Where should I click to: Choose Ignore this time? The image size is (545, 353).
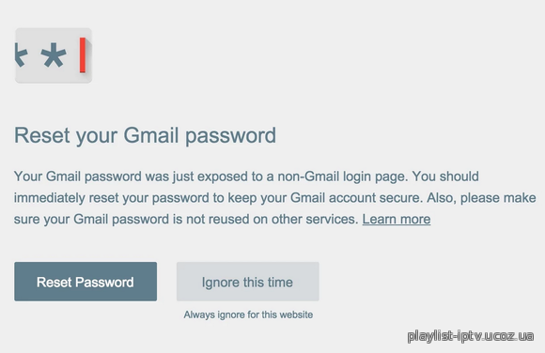point(248,282)
